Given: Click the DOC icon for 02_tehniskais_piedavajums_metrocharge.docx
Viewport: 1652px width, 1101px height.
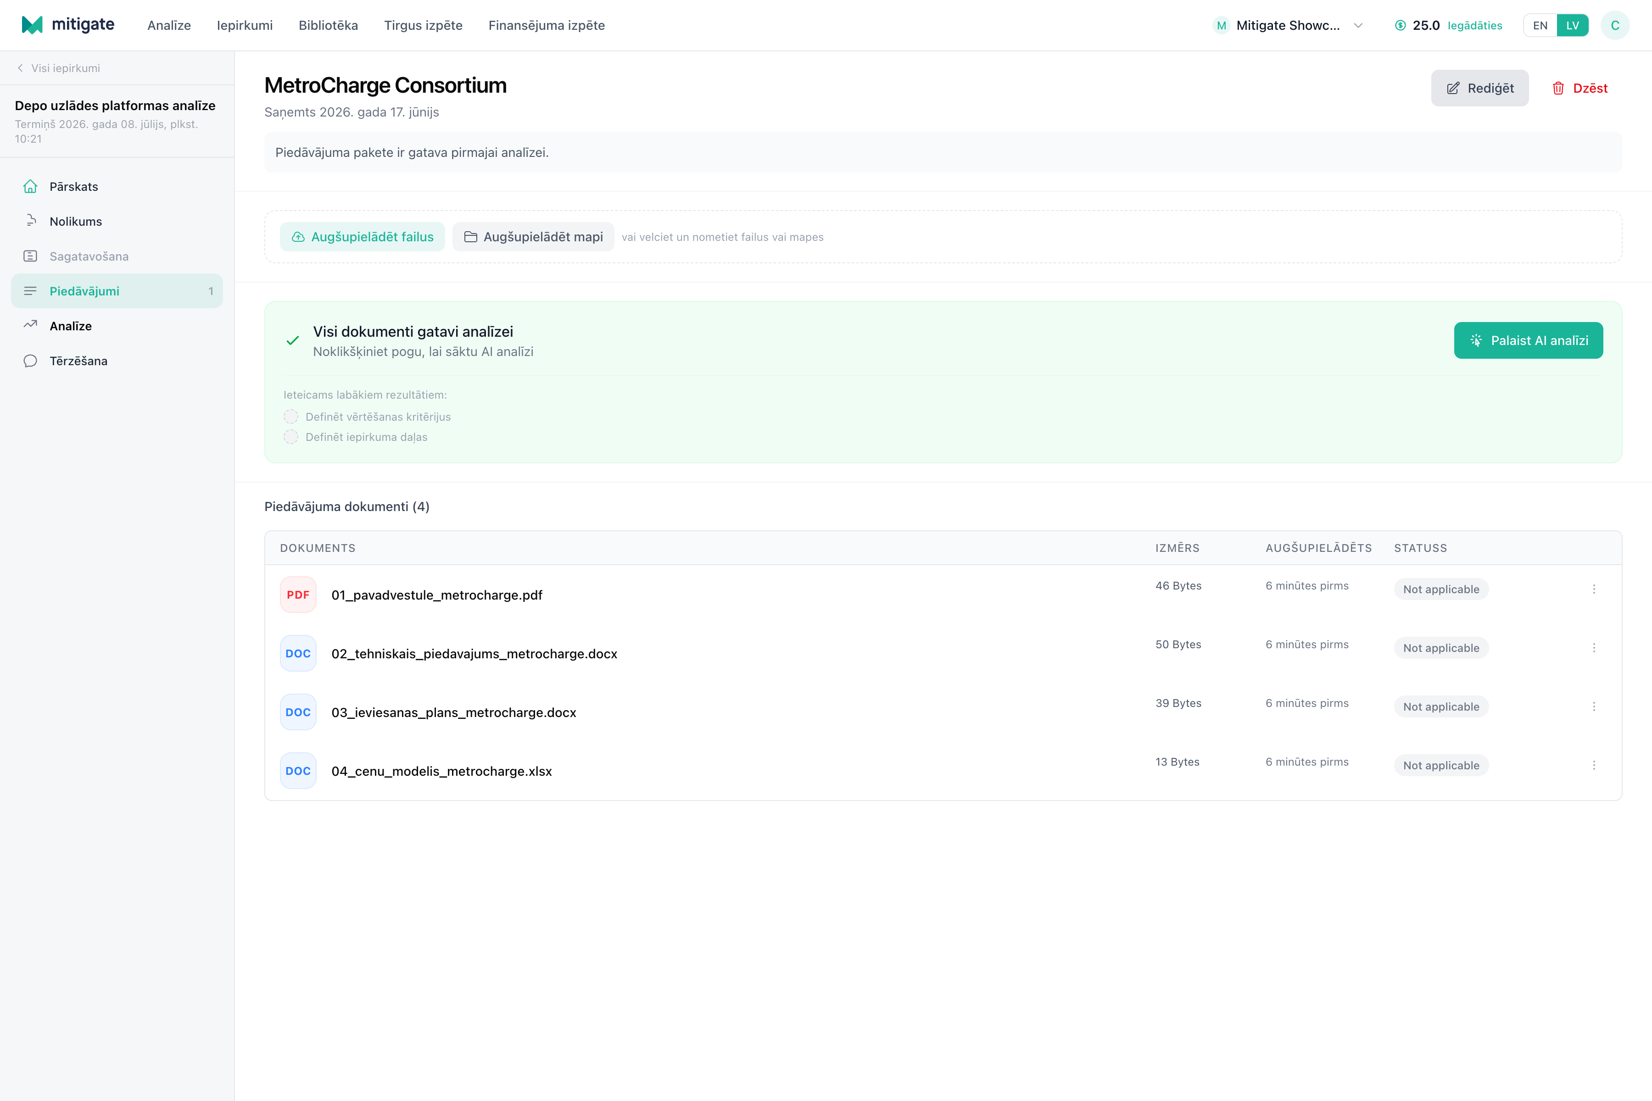Looking at the screenshot, I should coord(298,654).
